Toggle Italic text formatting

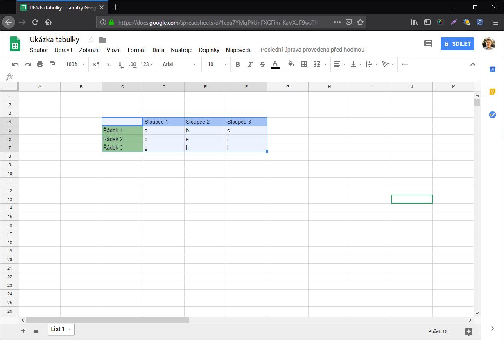click(x=250, y=64)
